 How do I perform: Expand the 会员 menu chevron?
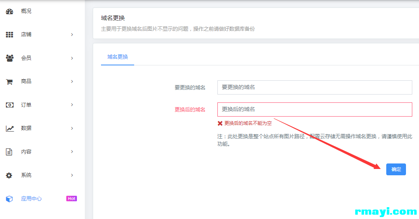[72, 58]
